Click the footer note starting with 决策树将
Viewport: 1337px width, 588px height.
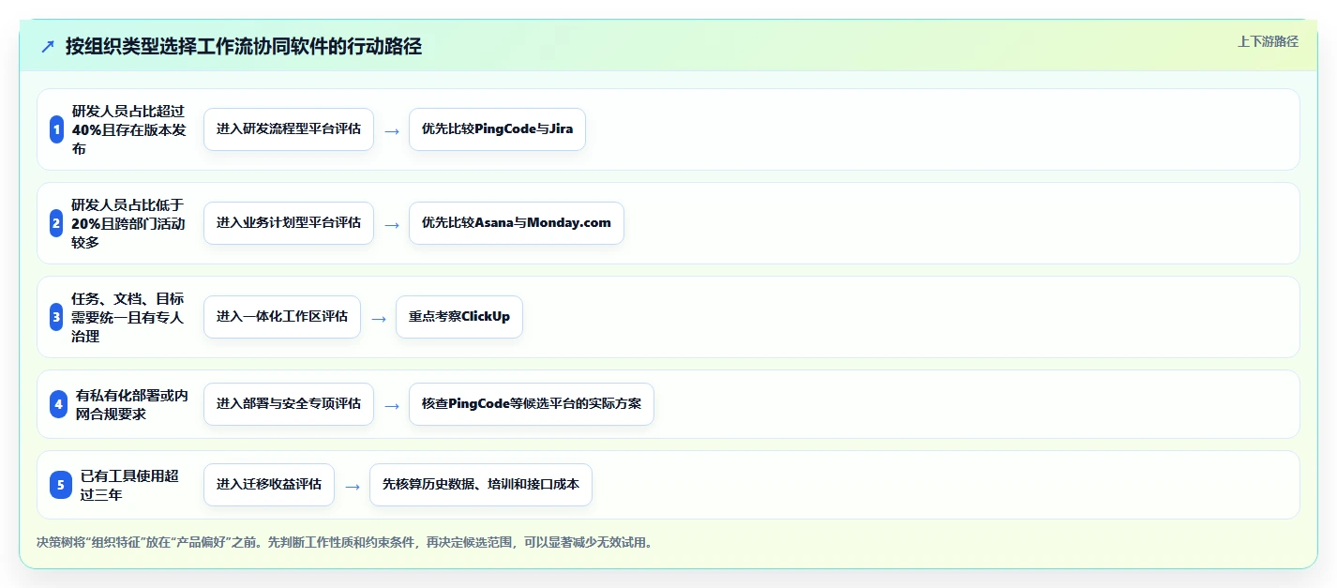[x=344, y=542]
